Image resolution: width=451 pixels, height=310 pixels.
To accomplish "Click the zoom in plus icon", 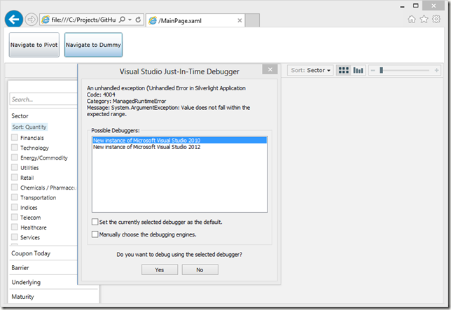I will pos(436,71).
